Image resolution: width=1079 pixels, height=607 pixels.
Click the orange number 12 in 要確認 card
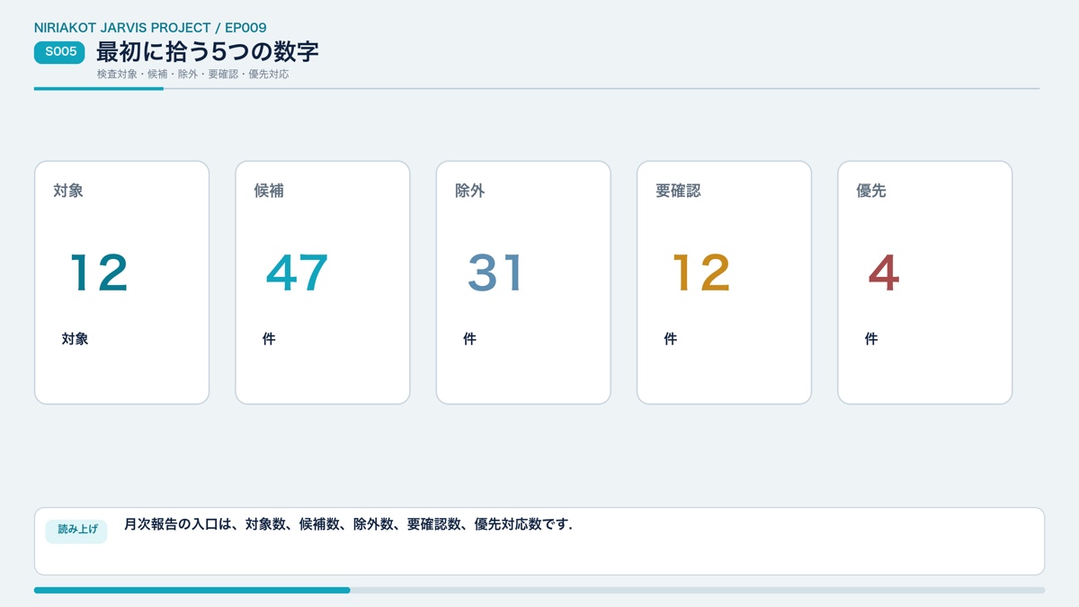701,272
